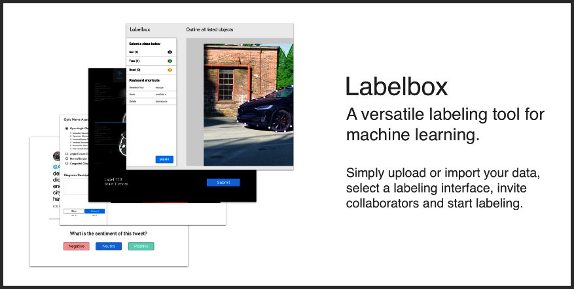Click the Labelbox logo in the window header
Image resolution: width=574 pixels, height=289 pixels.
click(x=140, y=29)
